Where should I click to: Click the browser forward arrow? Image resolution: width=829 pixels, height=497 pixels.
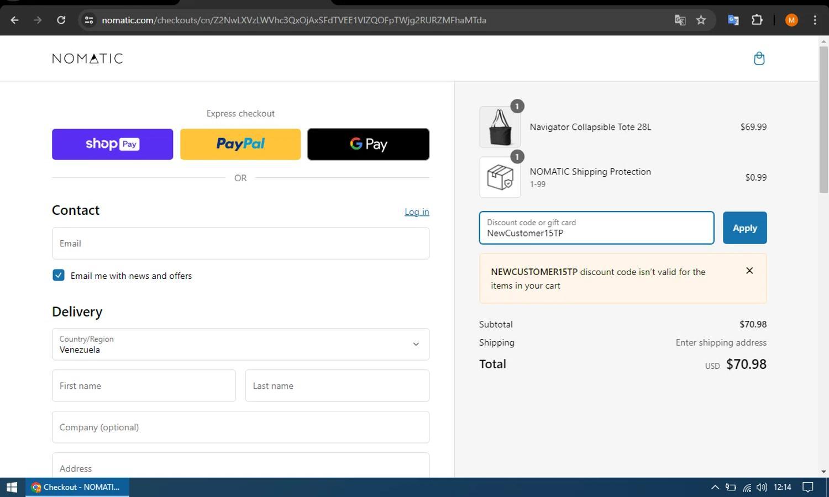pyautogui.click(x=38, y=20)
